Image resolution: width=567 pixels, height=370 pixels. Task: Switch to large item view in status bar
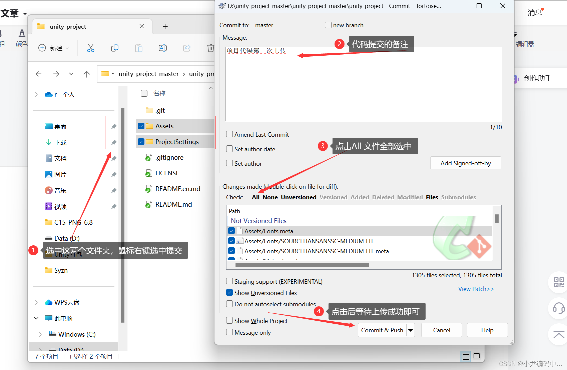[476, 356]
